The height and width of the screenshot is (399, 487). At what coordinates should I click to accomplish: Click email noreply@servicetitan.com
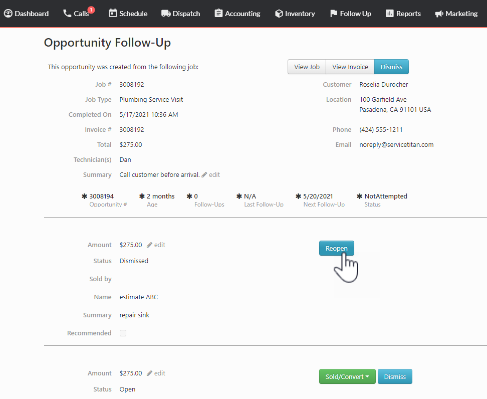(x=396, y=145)
